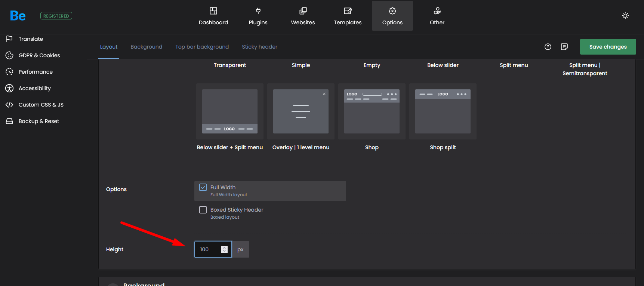Click the Be logo

(x=18, y=16)
